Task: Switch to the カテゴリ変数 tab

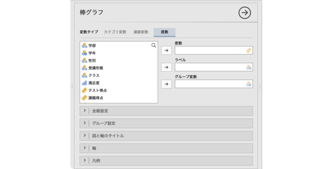Action: (x=115, y=32)
